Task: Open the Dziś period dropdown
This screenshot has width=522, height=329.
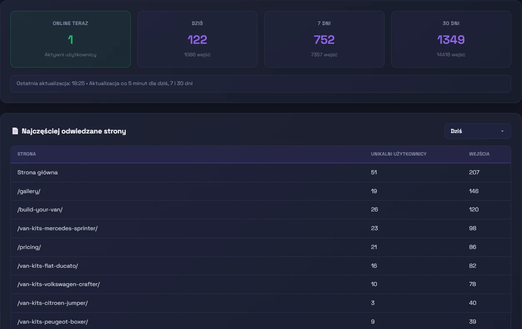Action: [x=477, y=131]
